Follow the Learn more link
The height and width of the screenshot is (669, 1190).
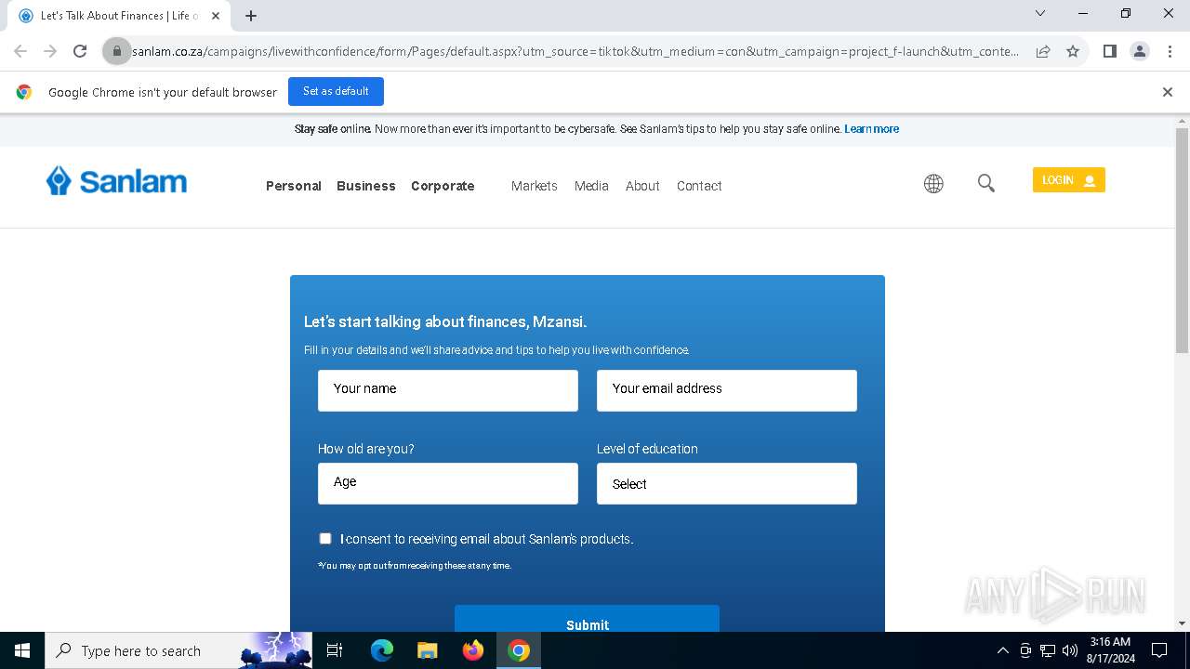pos(871,129)
